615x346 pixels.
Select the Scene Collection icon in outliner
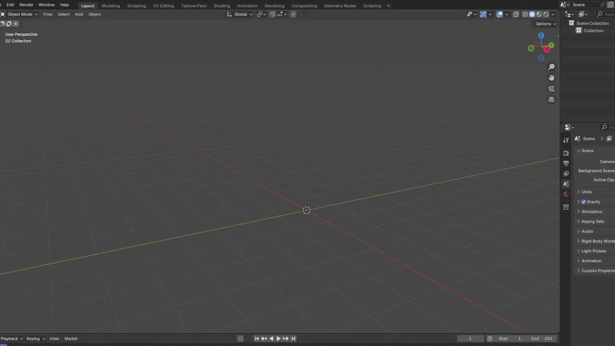(x=571, y=23)
